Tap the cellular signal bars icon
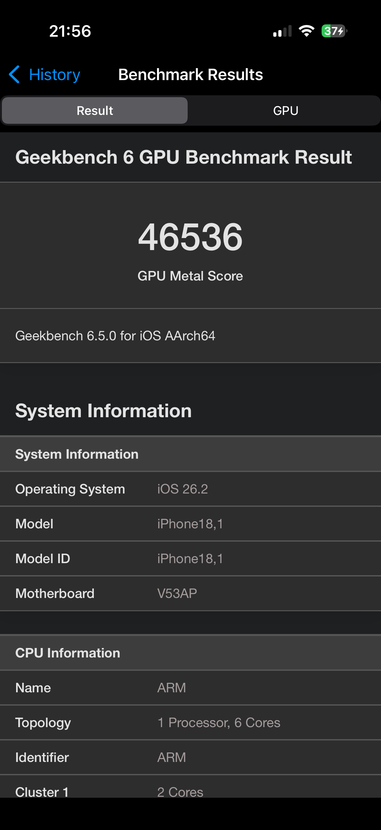The image size is (381, 830). coord(282,31)
